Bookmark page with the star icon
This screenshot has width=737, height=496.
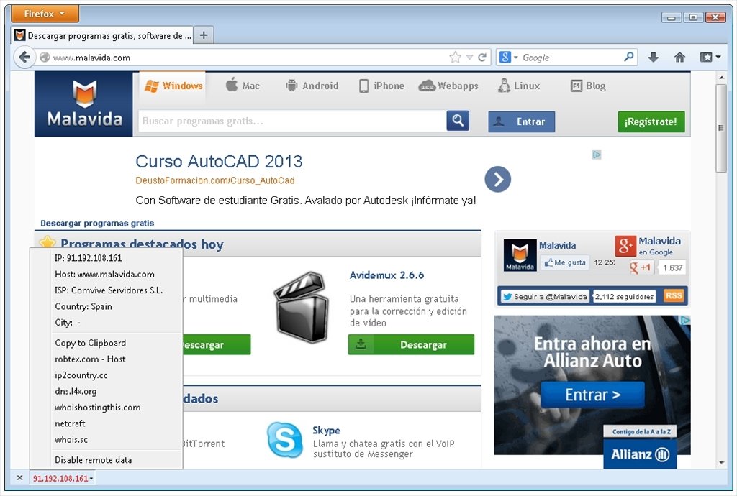pyautogui.click(x=455, y=58)
